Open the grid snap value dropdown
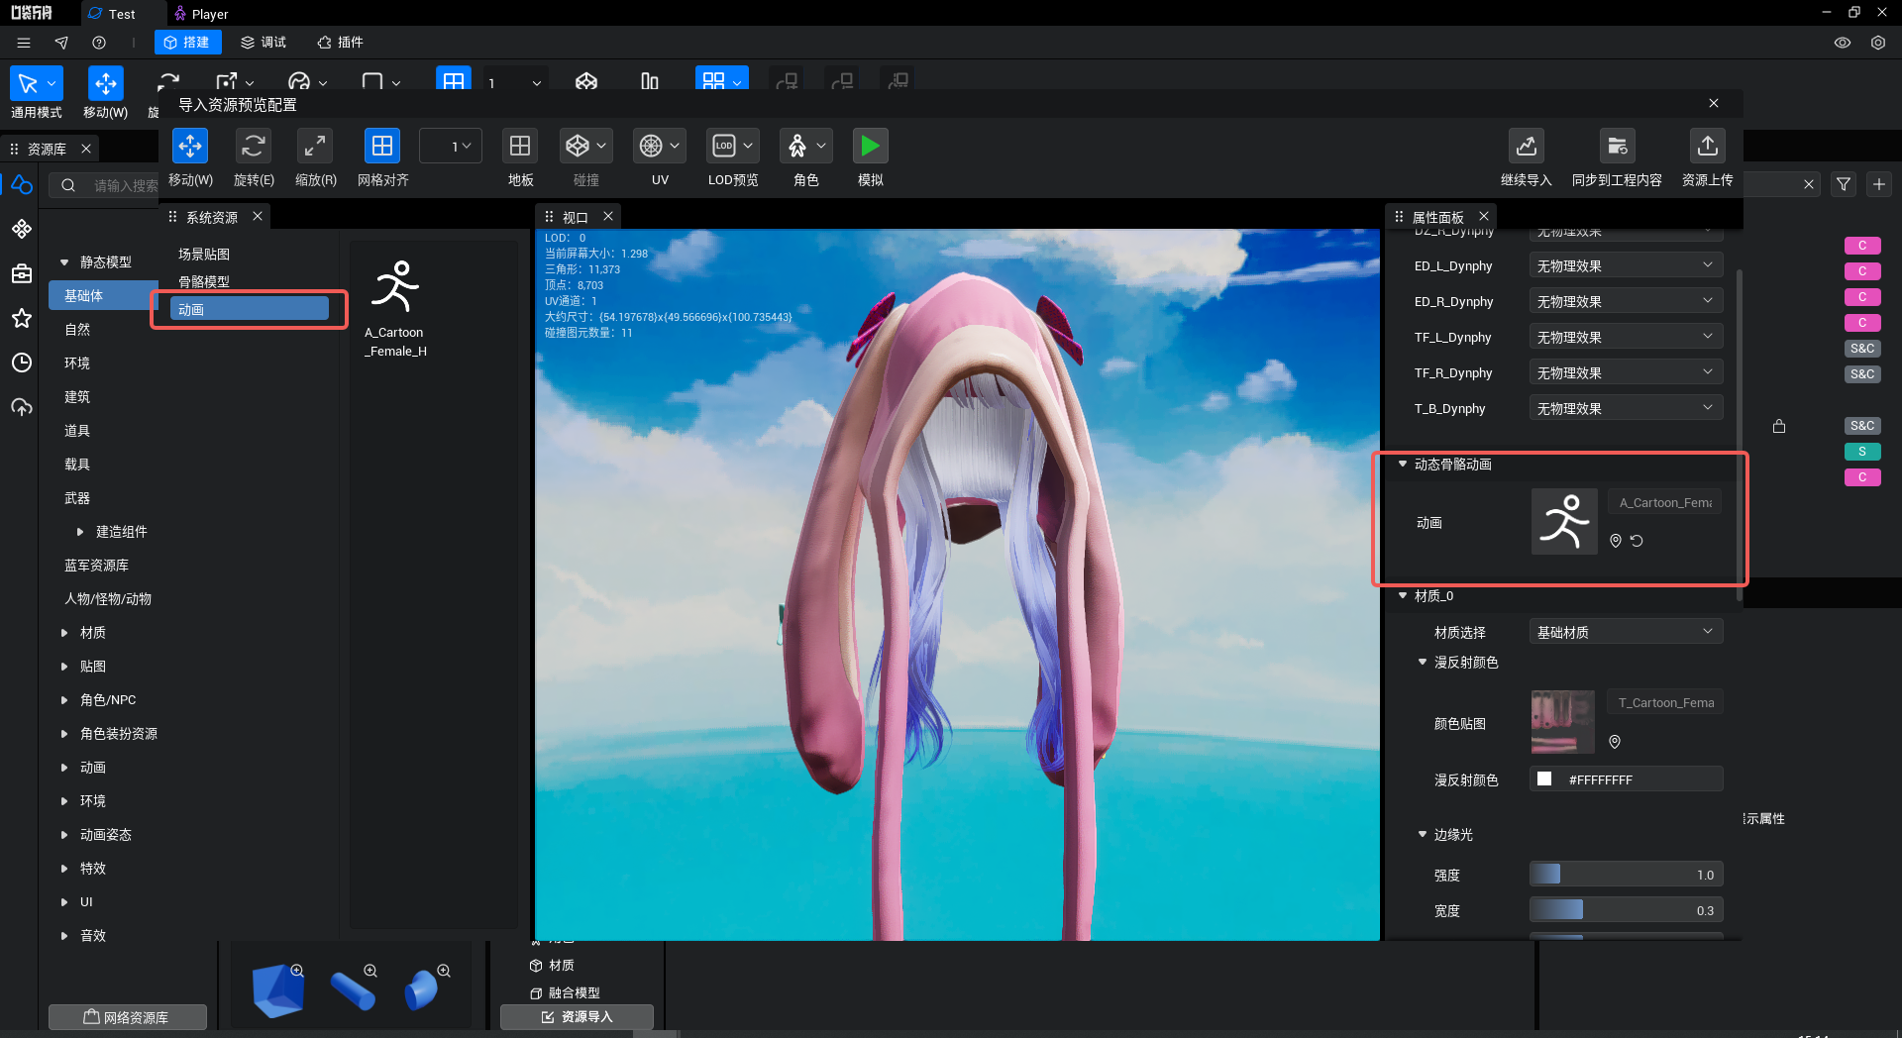The height and width of the screenshot is (1038, 1902). 451,147
